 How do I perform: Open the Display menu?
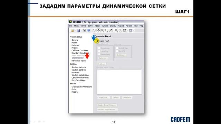point(113,26)
